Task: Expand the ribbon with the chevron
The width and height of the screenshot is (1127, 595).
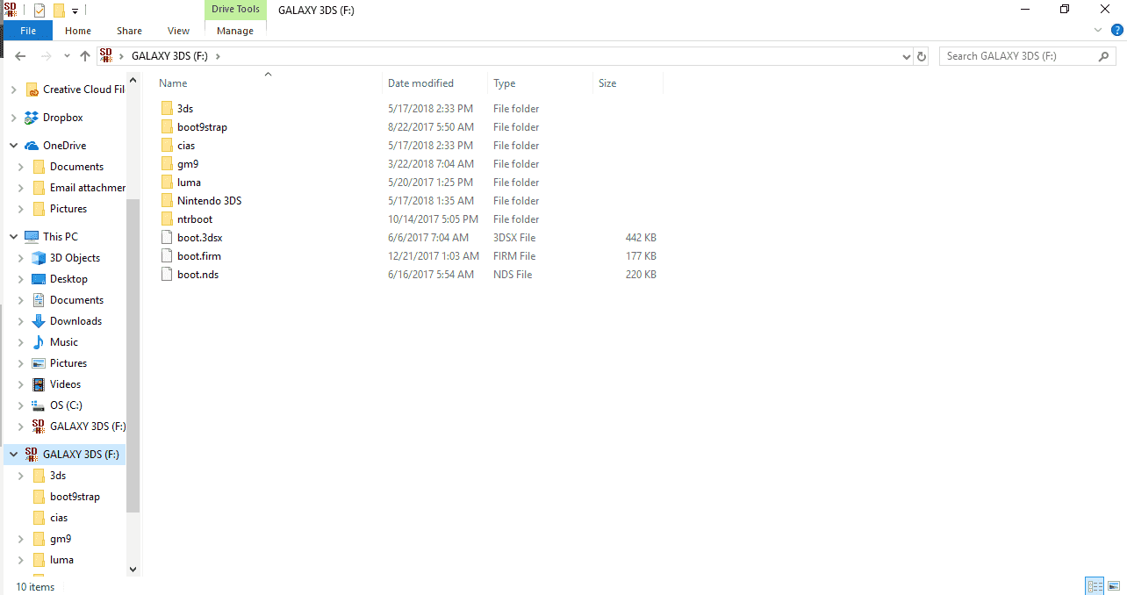Action: pos(1098,30)
